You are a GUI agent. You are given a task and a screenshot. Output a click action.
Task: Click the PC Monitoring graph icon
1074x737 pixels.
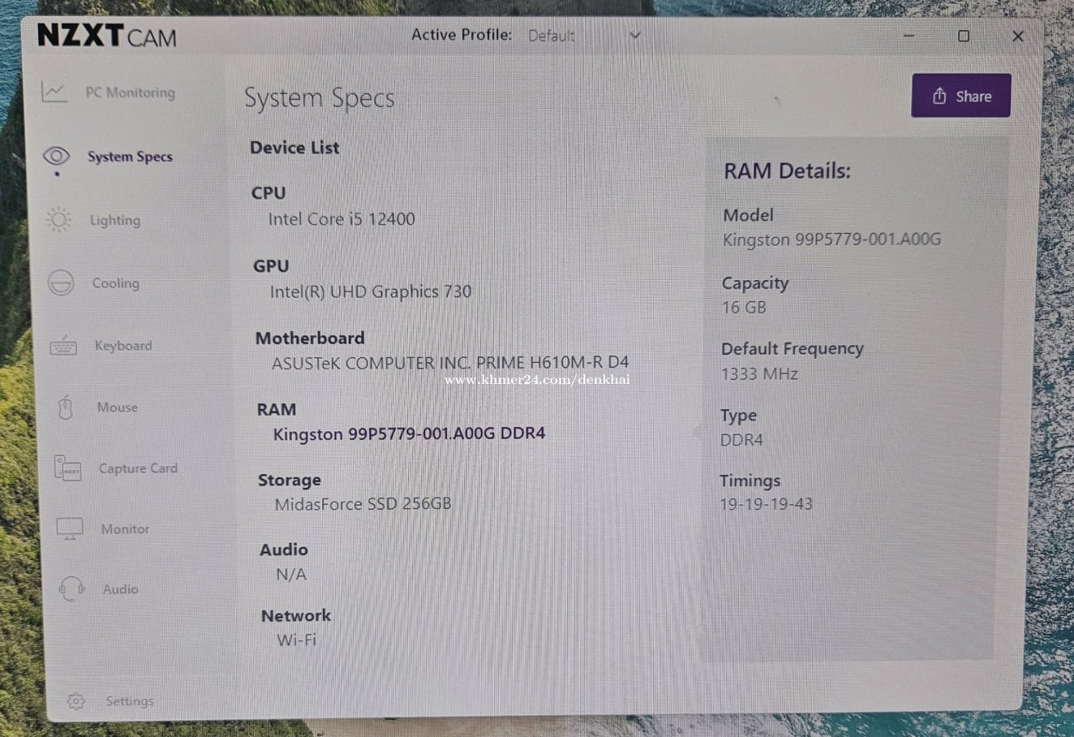point(54,92)
